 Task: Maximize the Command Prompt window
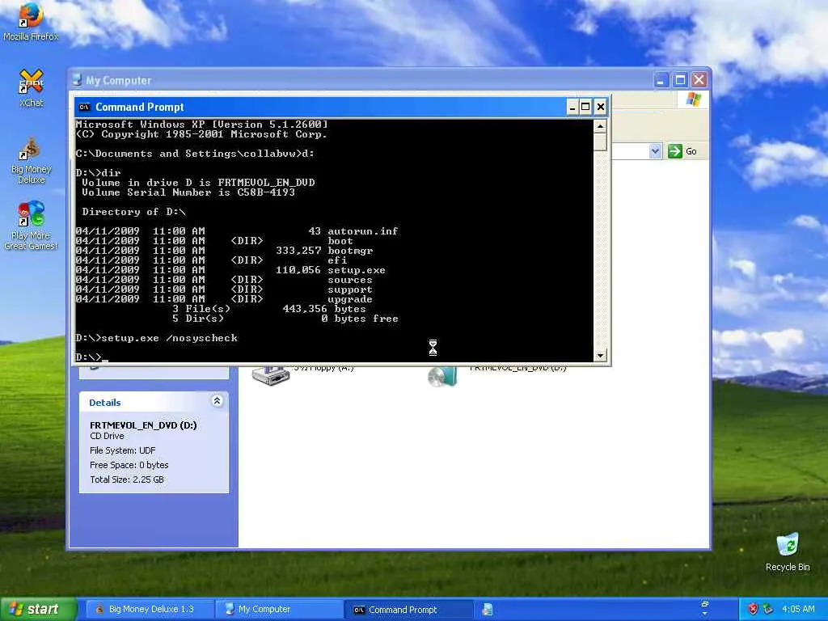[585, 108]
